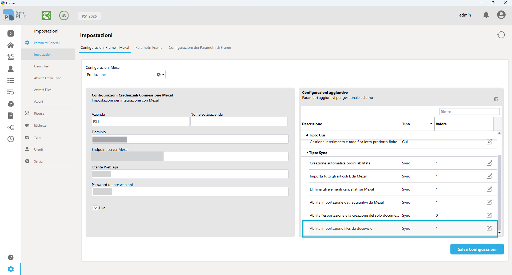Open the clock icon in the sidebar
The height and width of the screenshot is (275, 512).
coord(11,139)
